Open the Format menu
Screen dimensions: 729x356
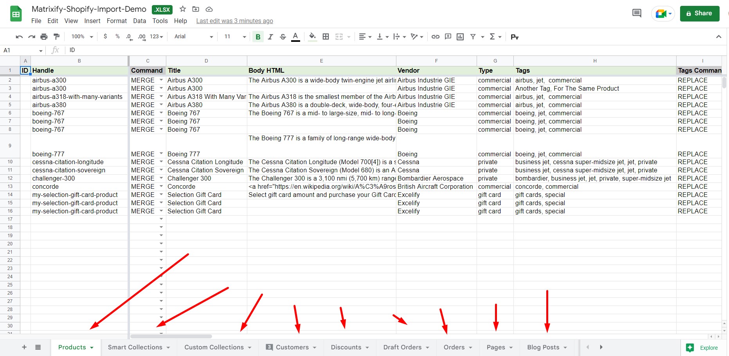pos(117,21)
